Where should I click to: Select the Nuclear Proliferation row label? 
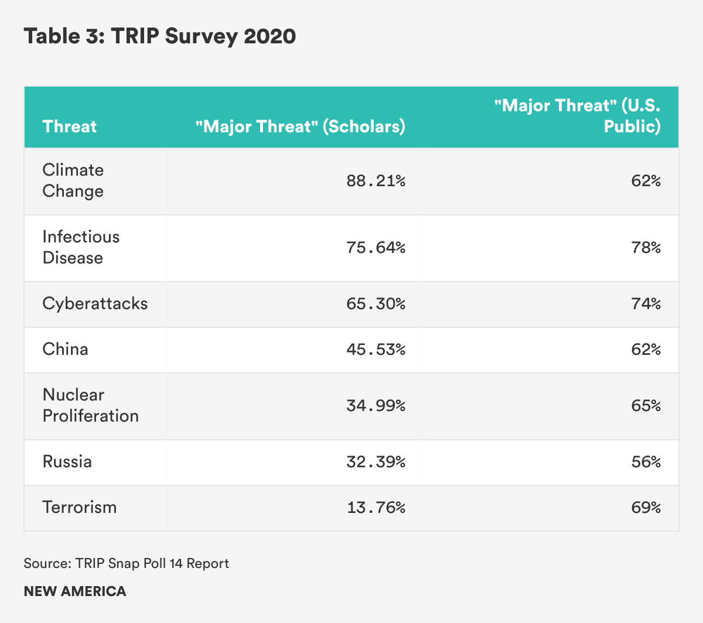point(91,405)
